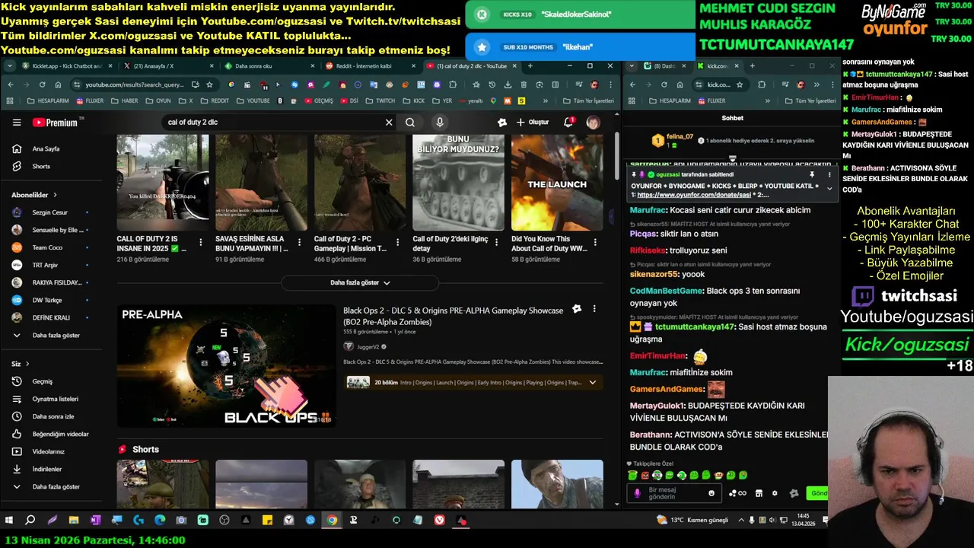Open Tüm Yer İşaretleri folder in left browser

[x=588, y=100]
